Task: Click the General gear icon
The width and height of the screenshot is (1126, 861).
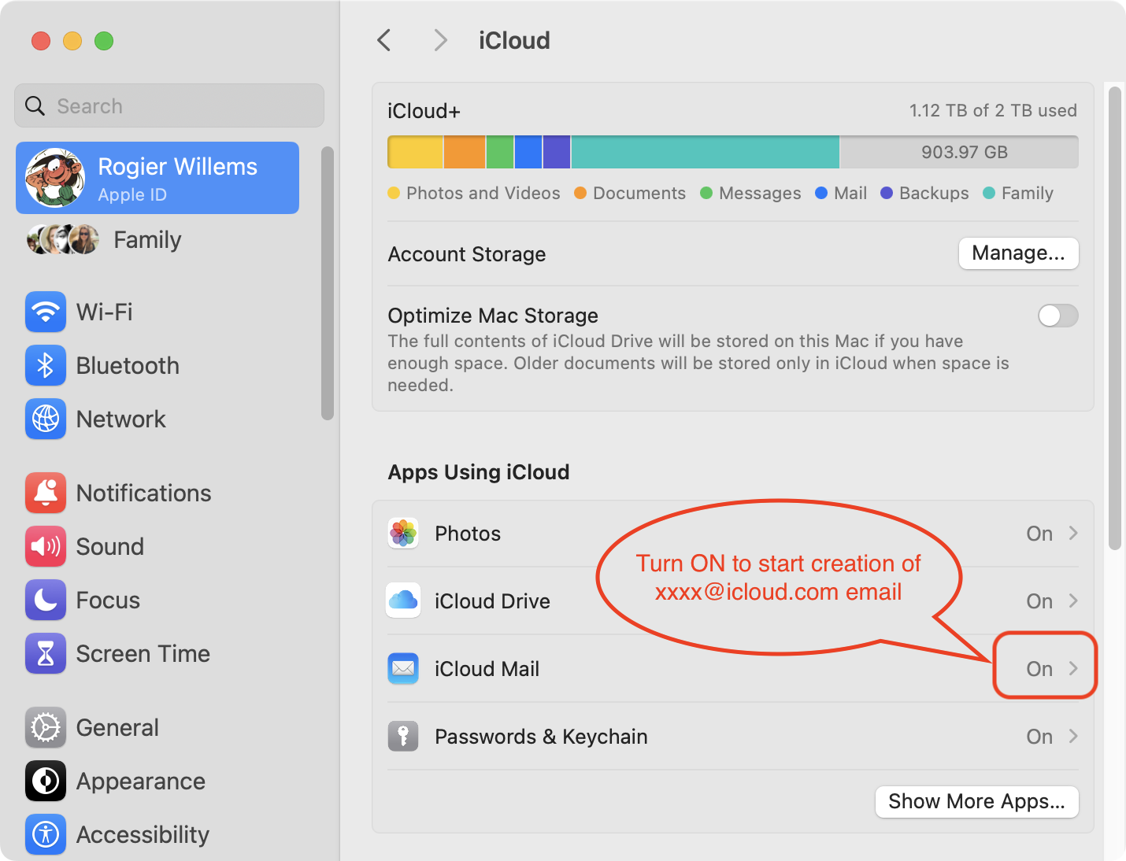Action: coord(46,728)
